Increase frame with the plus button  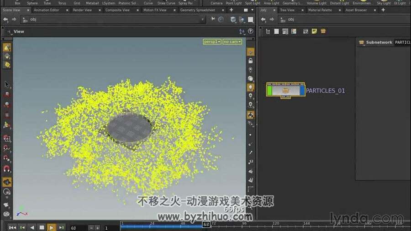[x=97, y=228]
